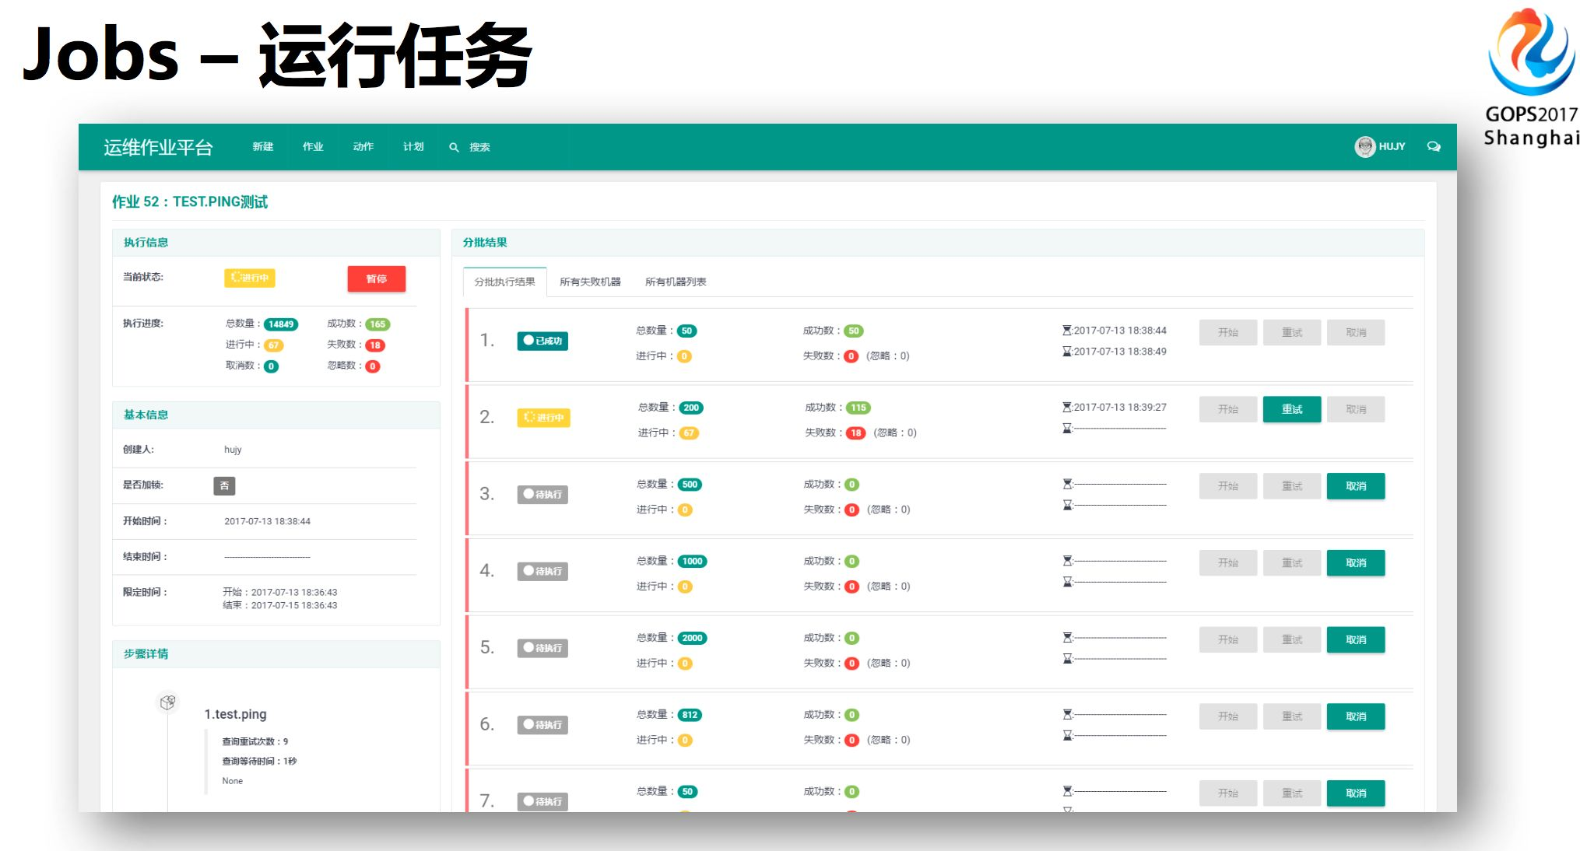Open the 新建 menu in navbar
This screenshot has height=851, width=1580.
(x=262, y=146)
